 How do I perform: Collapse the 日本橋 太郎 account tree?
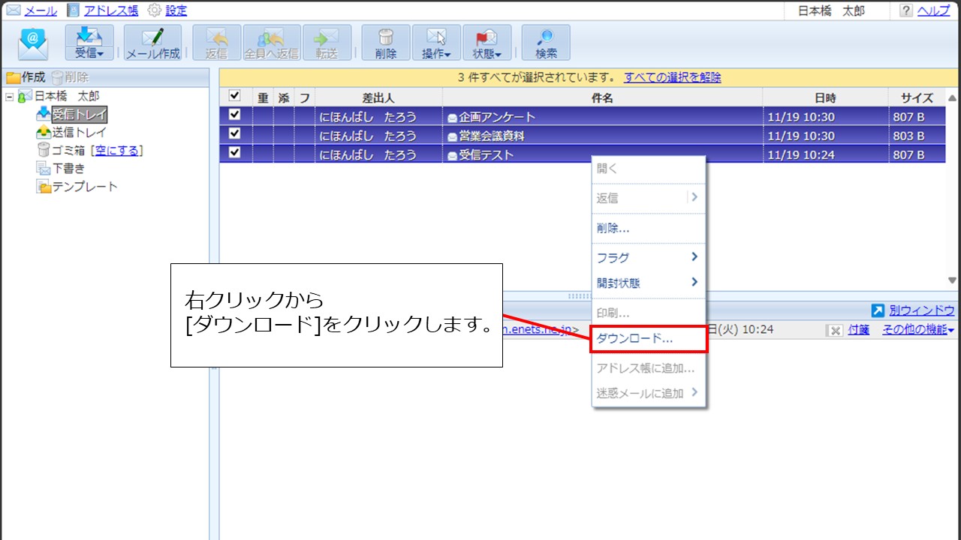pos(10,97)
